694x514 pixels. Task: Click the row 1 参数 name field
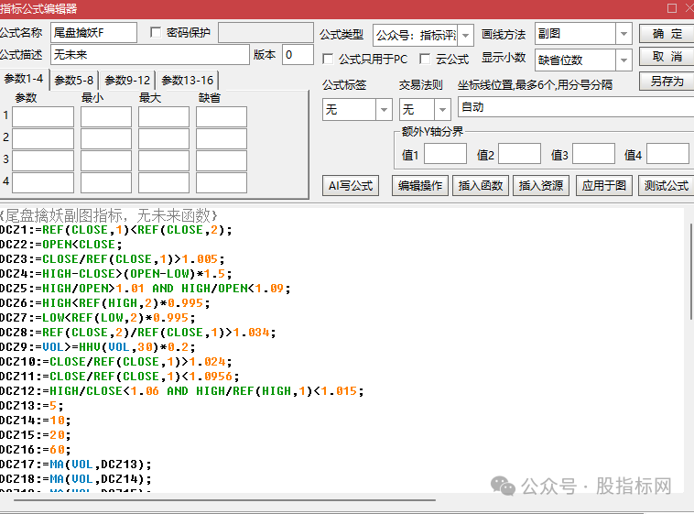(x=43, y=117)
